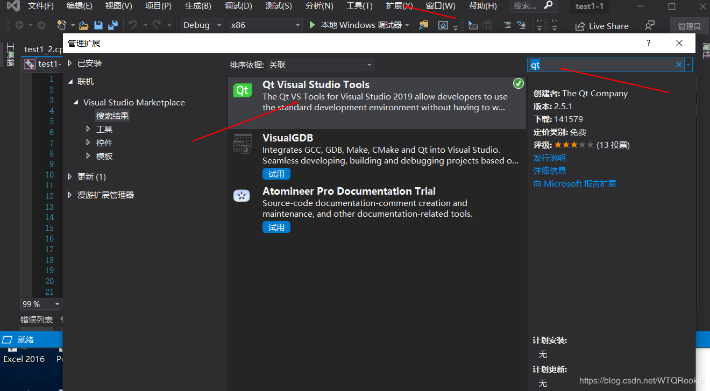Open the 测试(S) menu
This screenshot has height=391, width=710.
pos(279,6)
